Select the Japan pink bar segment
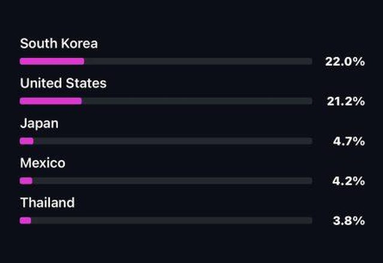 (26, 141)
